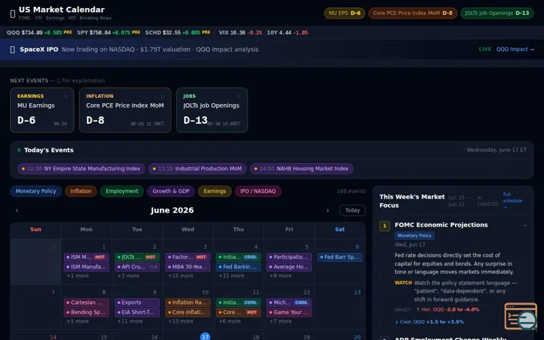Expand '+3 more' events on June 2
The image size is (544, 340).
tap(128, 276)
